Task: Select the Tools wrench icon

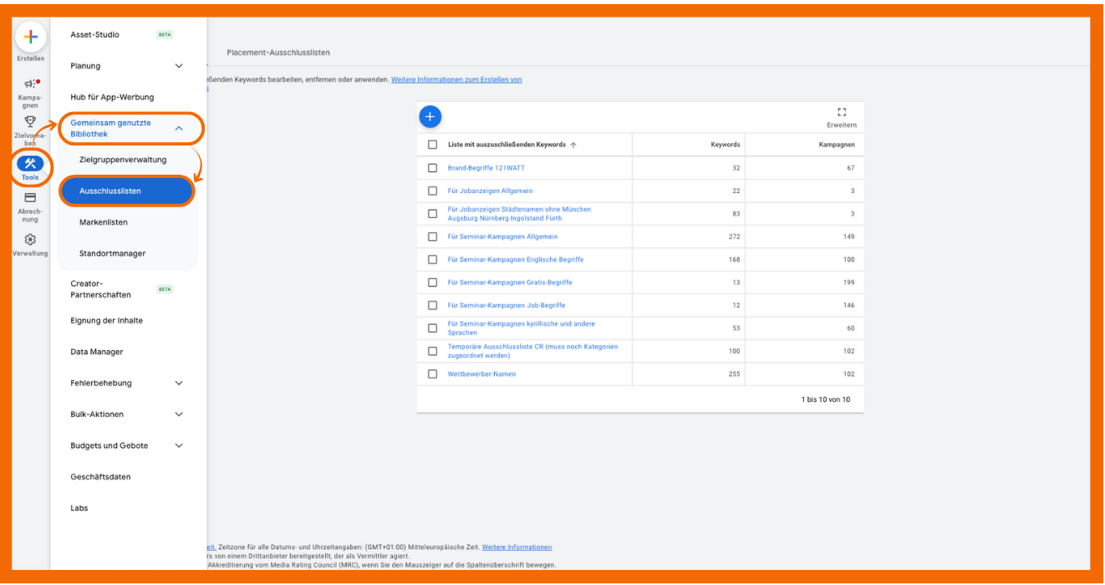Action: point(30,164)
